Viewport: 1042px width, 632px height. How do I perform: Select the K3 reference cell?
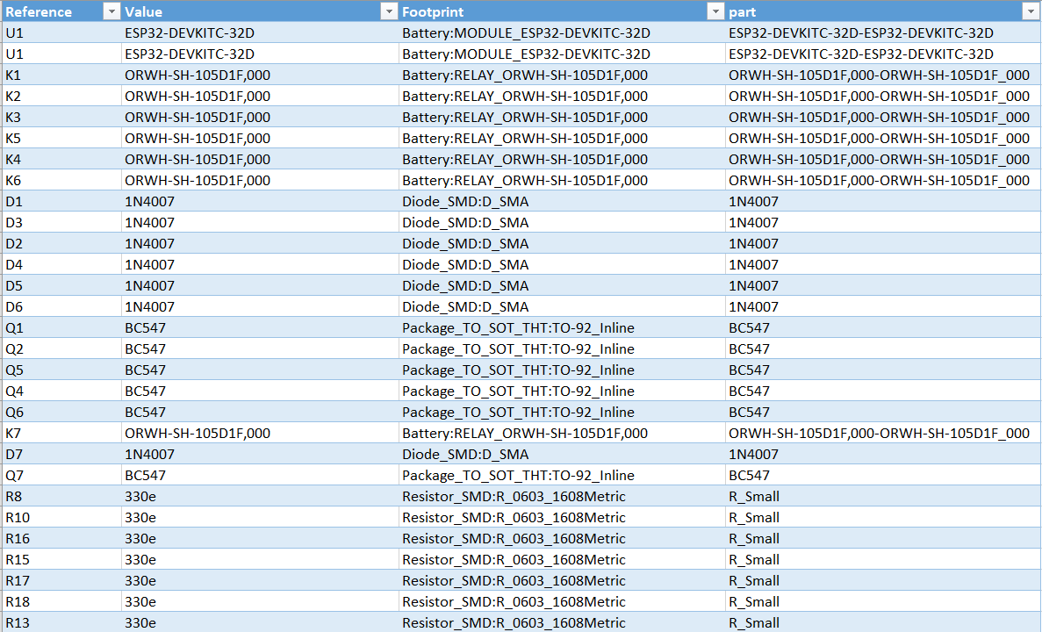pyautogui.click(x=61, y=117)
